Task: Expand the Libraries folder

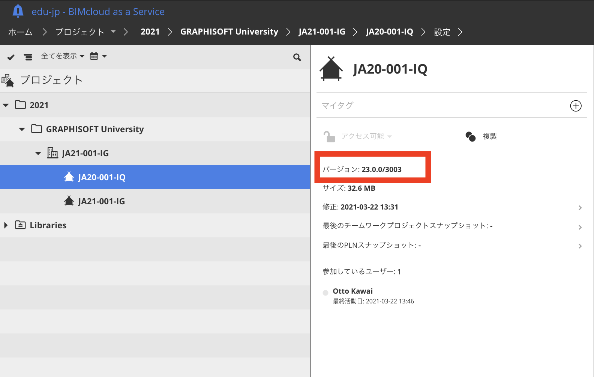Action: 6,225
